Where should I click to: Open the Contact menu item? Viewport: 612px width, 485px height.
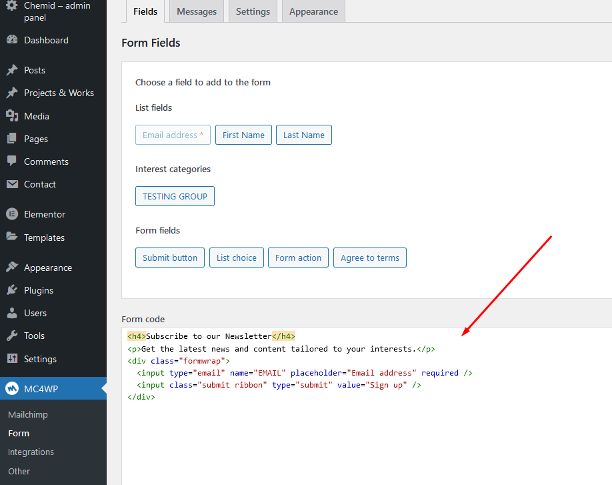coord(40,184)
